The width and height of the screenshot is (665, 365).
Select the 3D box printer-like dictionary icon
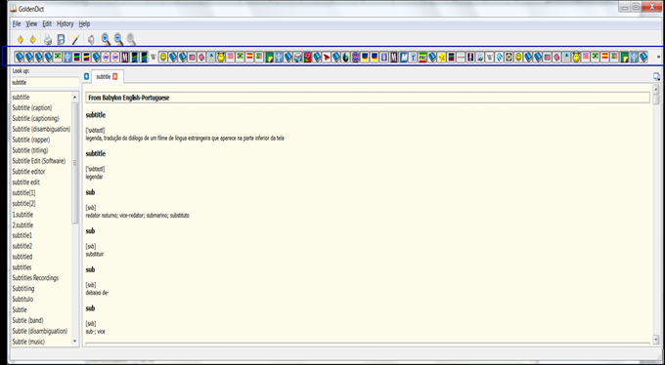(297, 57)
